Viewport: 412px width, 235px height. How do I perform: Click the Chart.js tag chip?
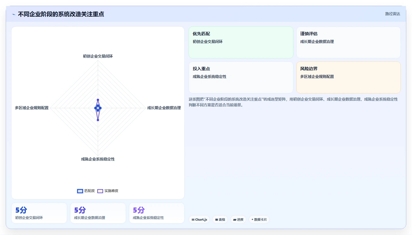[199, 220]
